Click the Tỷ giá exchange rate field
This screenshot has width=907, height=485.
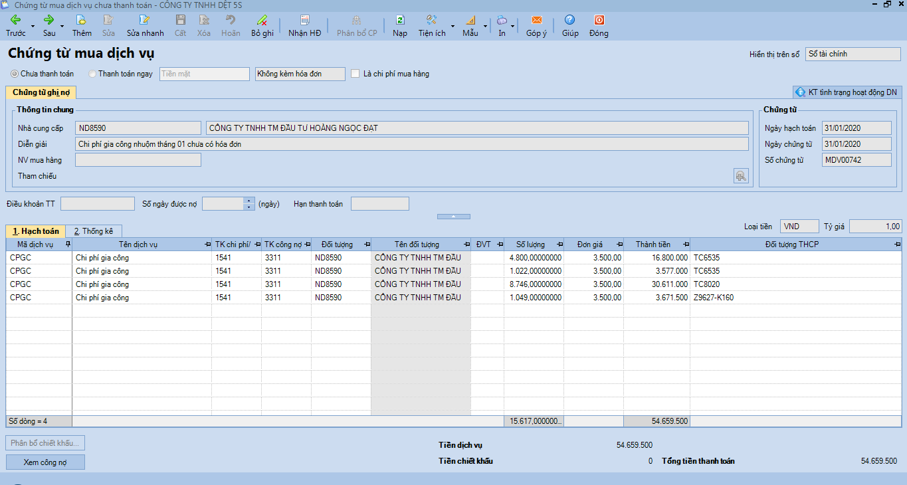click(876, 227)
